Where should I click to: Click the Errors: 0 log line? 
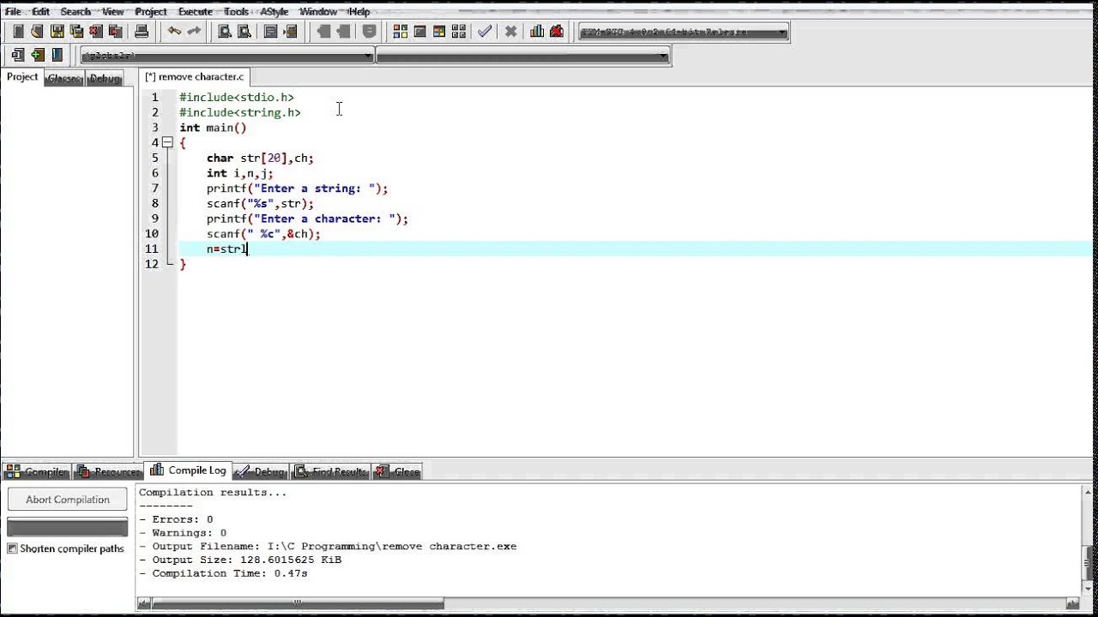[176, 519]
